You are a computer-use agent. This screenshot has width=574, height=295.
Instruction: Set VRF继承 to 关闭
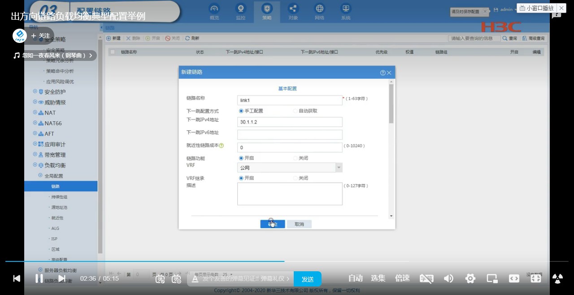pyautogui.click(x=296, y=178)
